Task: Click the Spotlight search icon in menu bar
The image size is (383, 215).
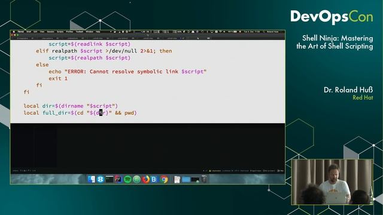Action: [264, 32]
